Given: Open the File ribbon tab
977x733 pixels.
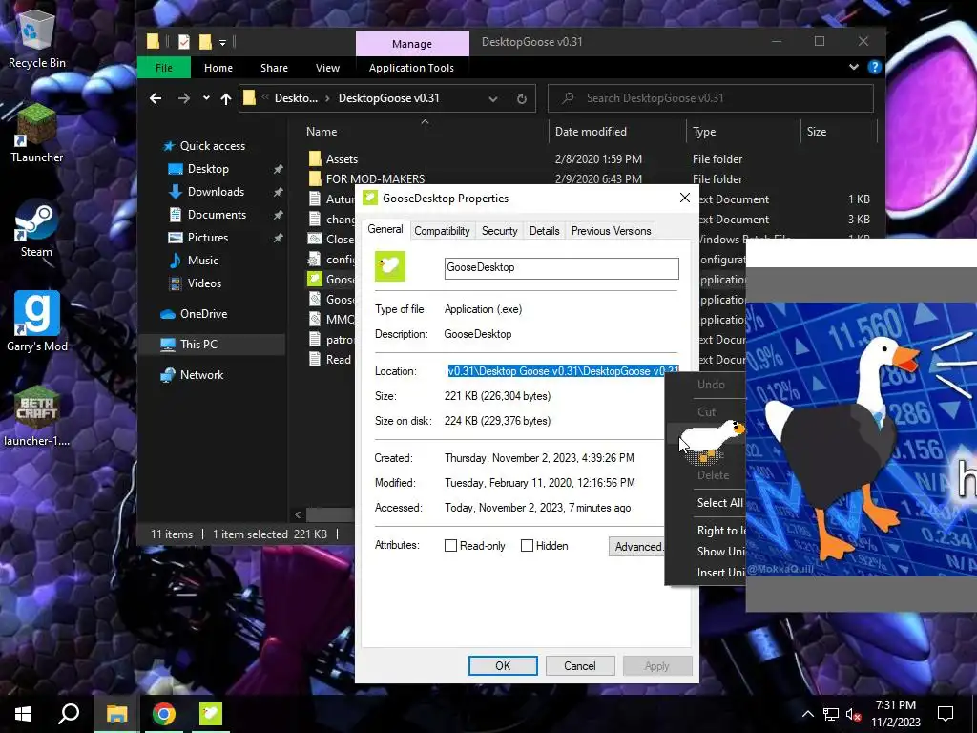Looking at the screenshot, I should point(164,68).
